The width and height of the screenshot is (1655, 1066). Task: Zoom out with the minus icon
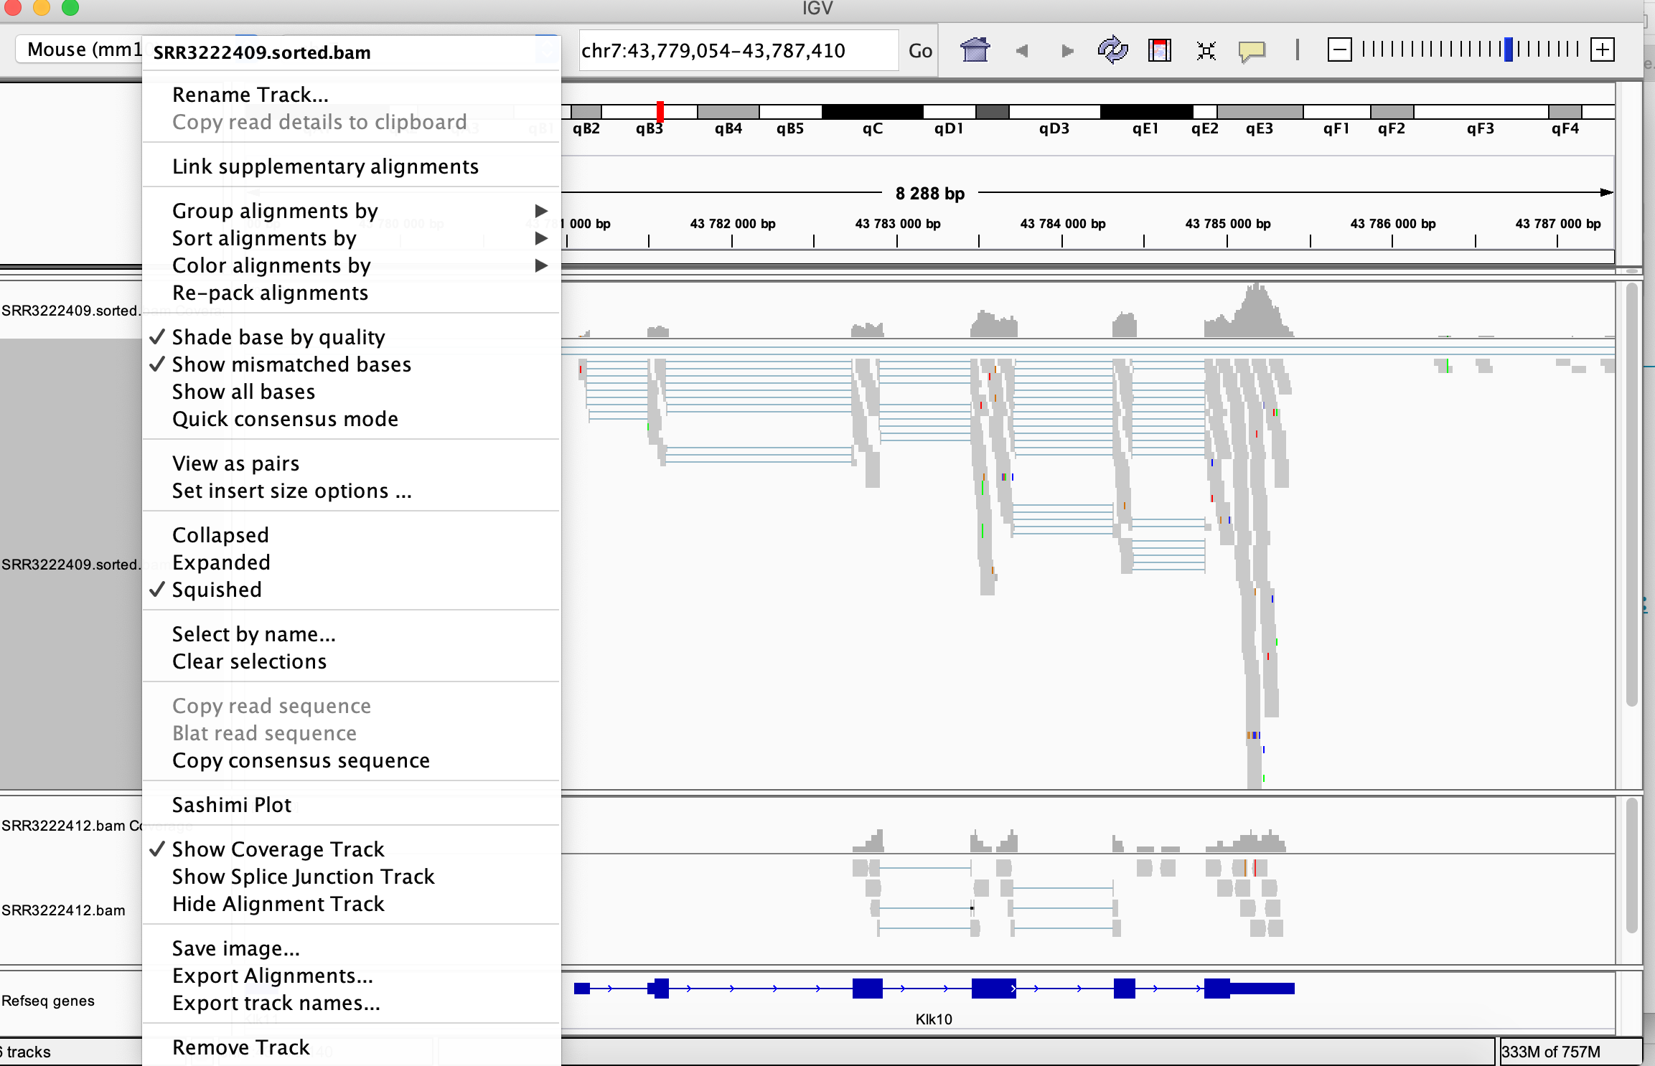point(1339,49)
